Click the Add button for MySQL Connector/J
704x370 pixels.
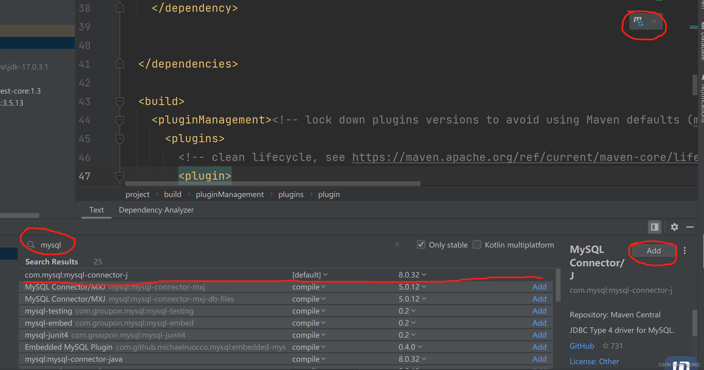click(x=653, y=251)
